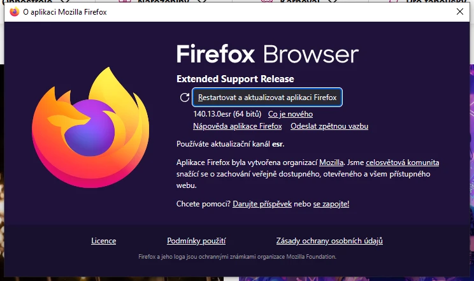Image resolution: width=474 pixels, height=281 pixels.
Task: Click the Darujte příspěvek link
Action: pyautogui.click(x=262, y=204)
